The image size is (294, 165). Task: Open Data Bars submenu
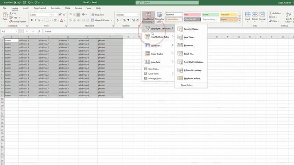158,45
